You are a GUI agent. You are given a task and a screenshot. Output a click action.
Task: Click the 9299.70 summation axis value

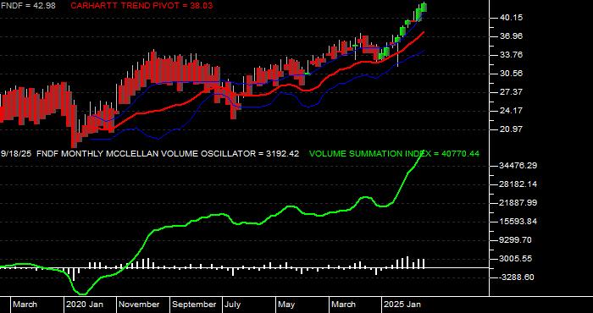point(516,240)
